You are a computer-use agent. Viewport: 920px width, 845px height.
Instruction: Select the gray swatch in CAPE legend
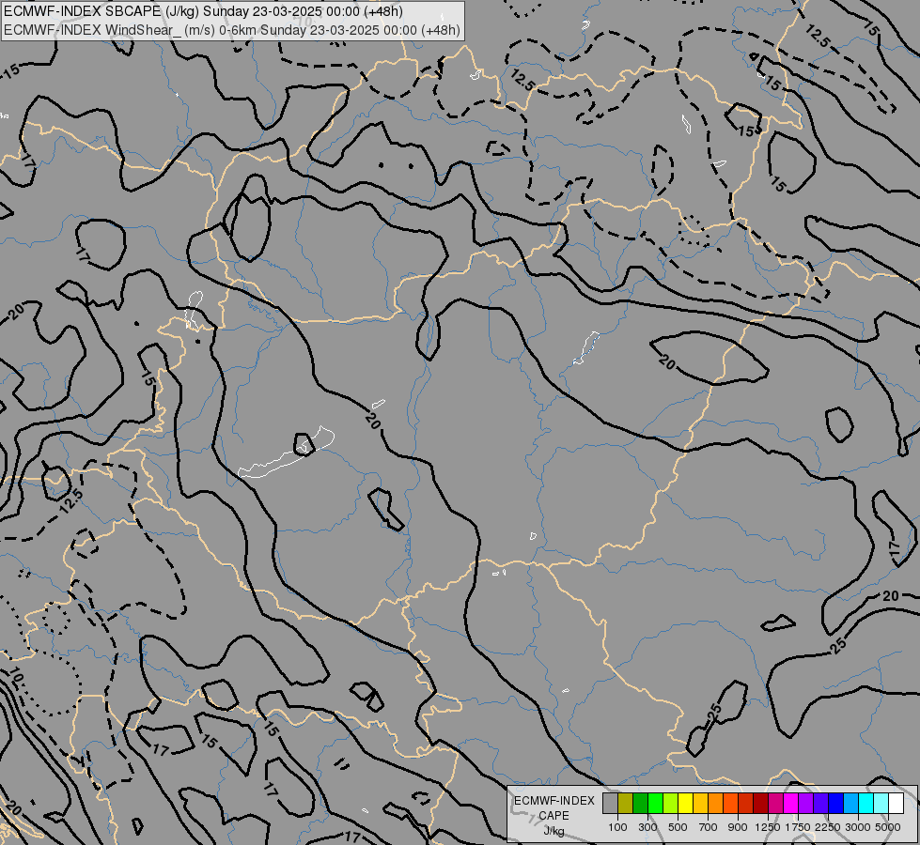click(610, 803)
